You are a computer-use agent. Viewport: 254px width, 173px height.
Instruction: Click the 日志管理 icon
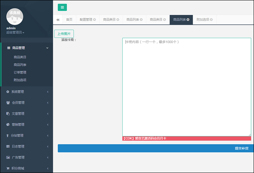(8, 146)
